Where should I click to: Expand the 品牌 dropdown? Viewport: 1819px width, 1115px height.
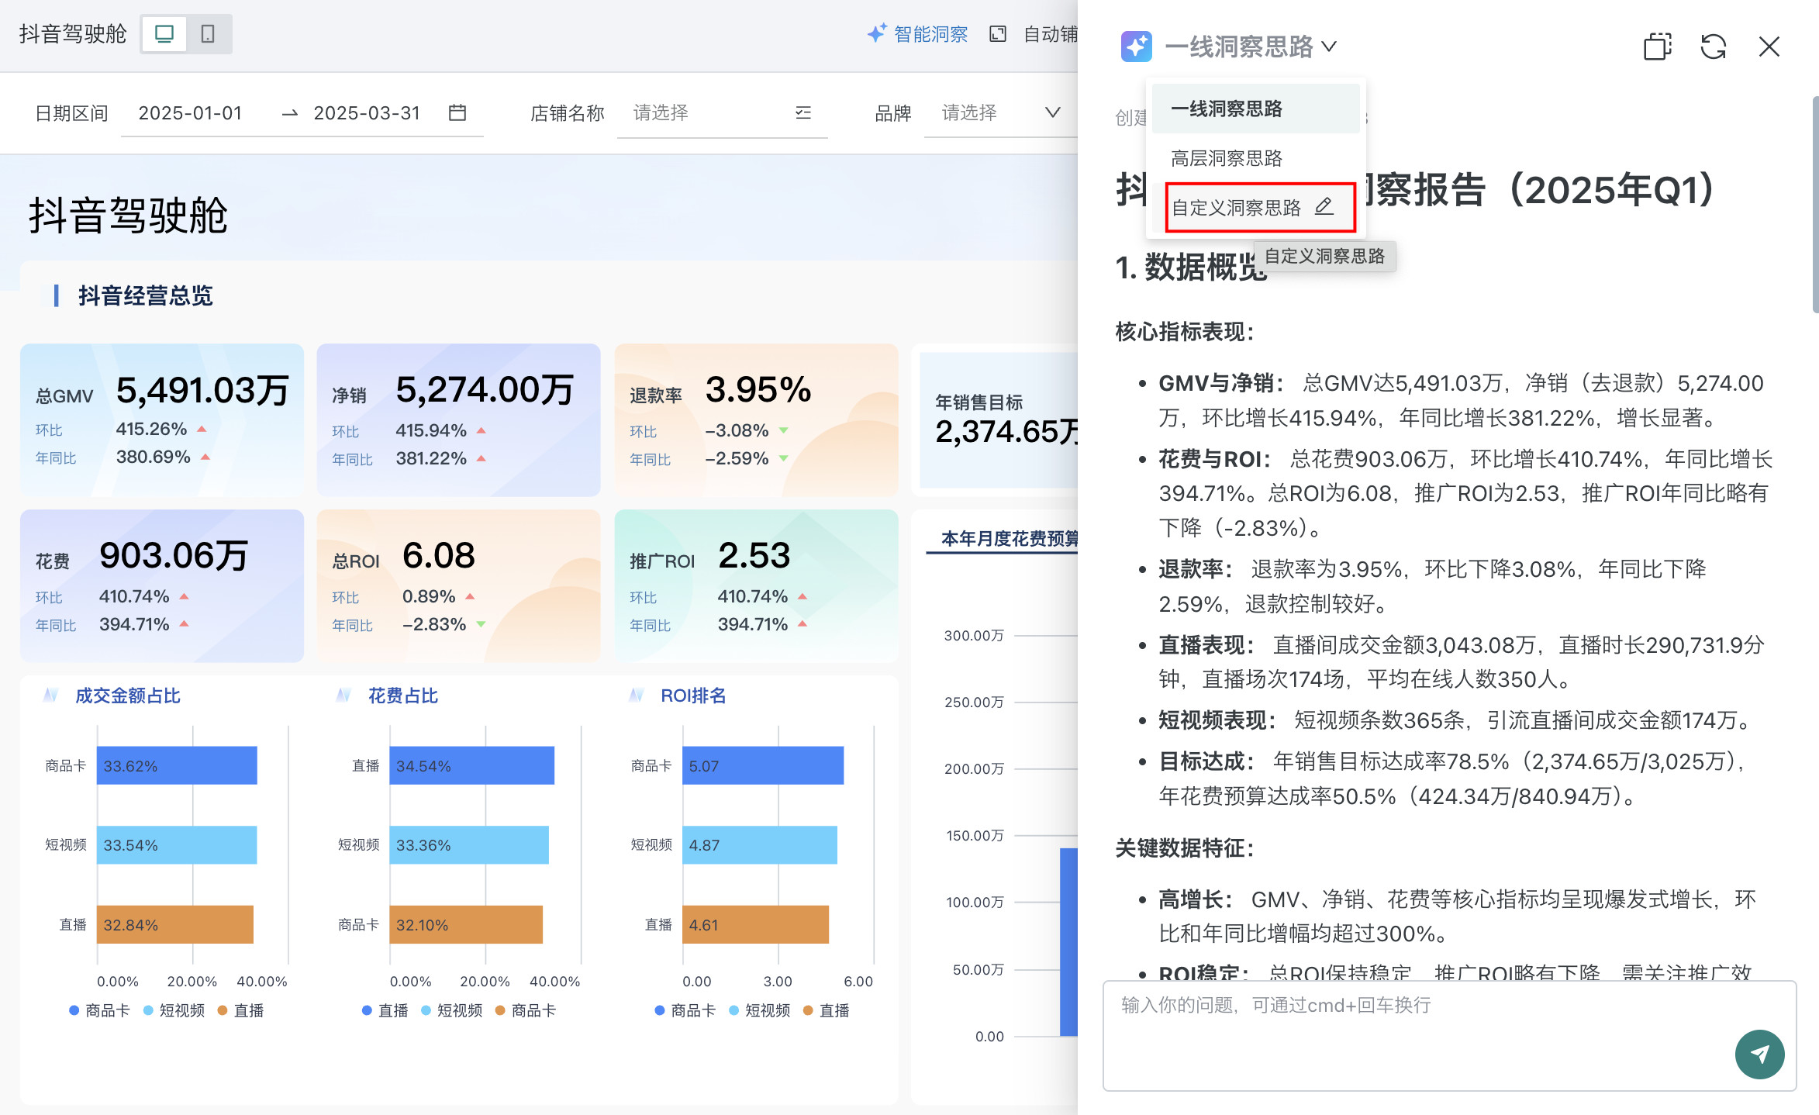pos(1051,113)
